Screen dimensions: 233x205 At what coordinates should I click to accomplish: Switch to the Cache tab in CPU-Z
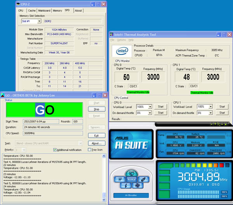click(x=32, y=11)
